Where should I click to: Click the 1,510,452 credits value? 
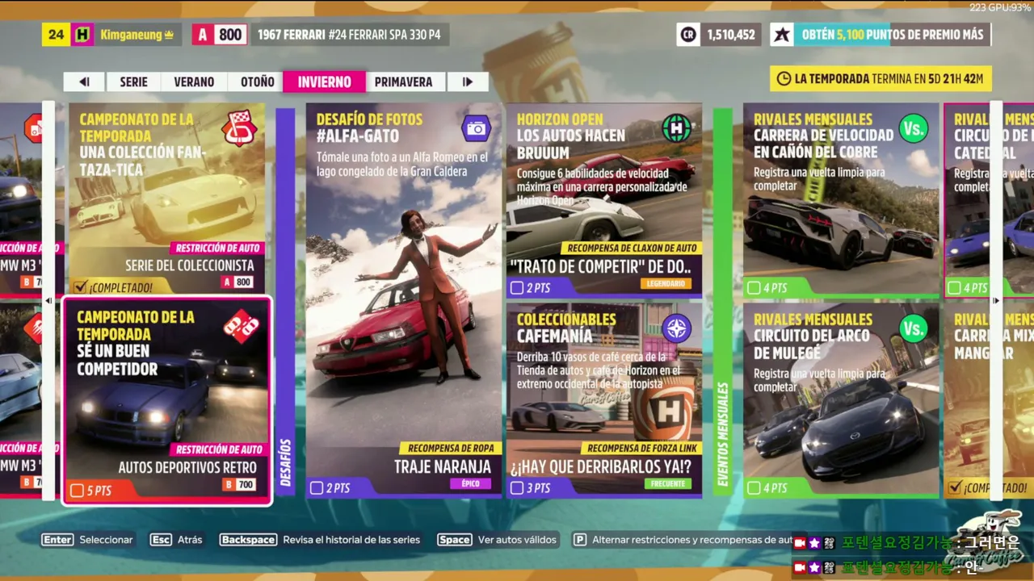click(x=730, y=35)
